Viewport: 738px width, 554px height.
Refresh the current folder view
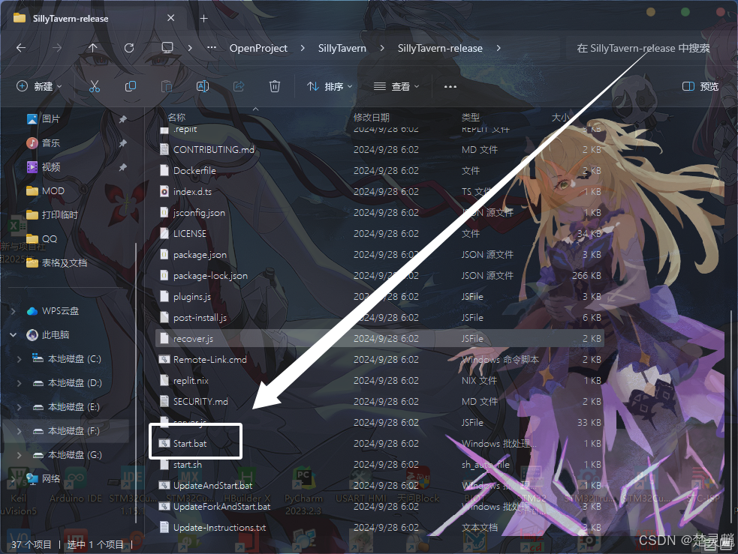click(129, 48)
